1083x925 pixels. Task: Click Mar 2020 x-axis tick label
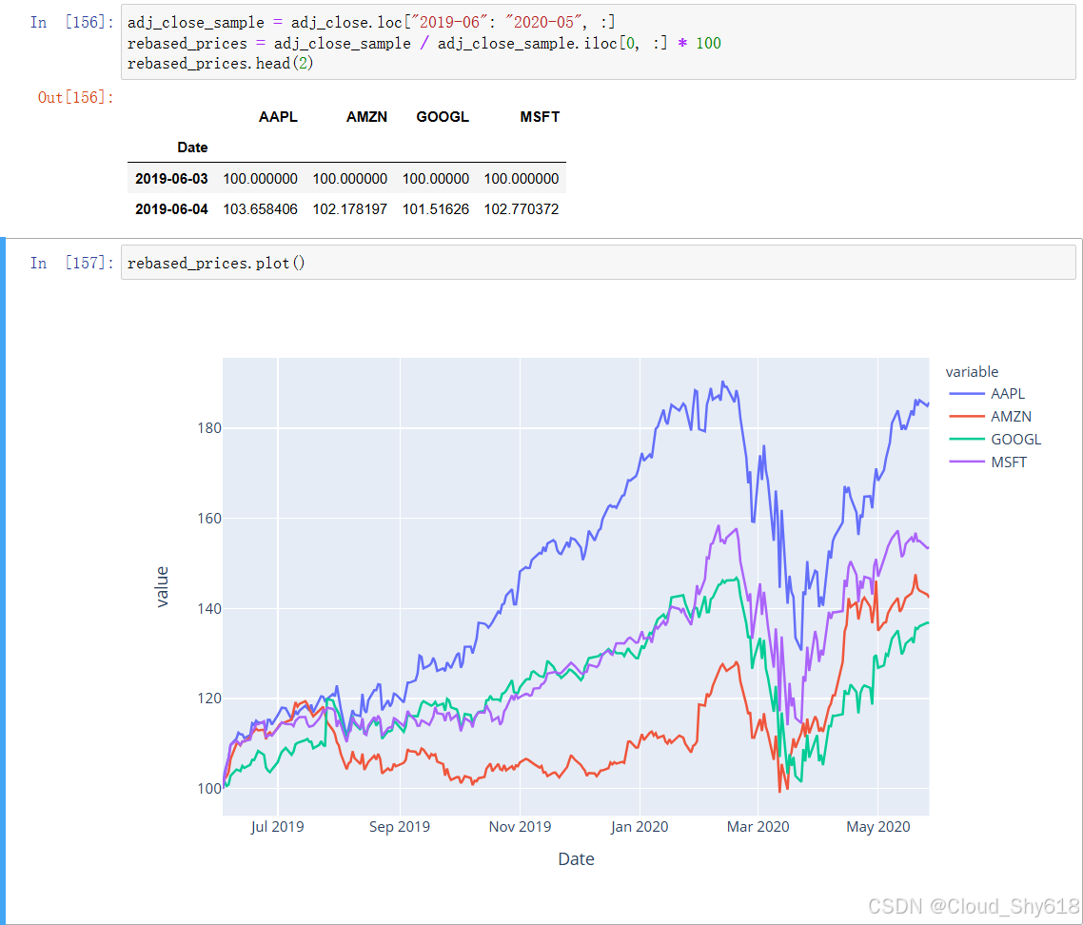[x=758, y=827]
